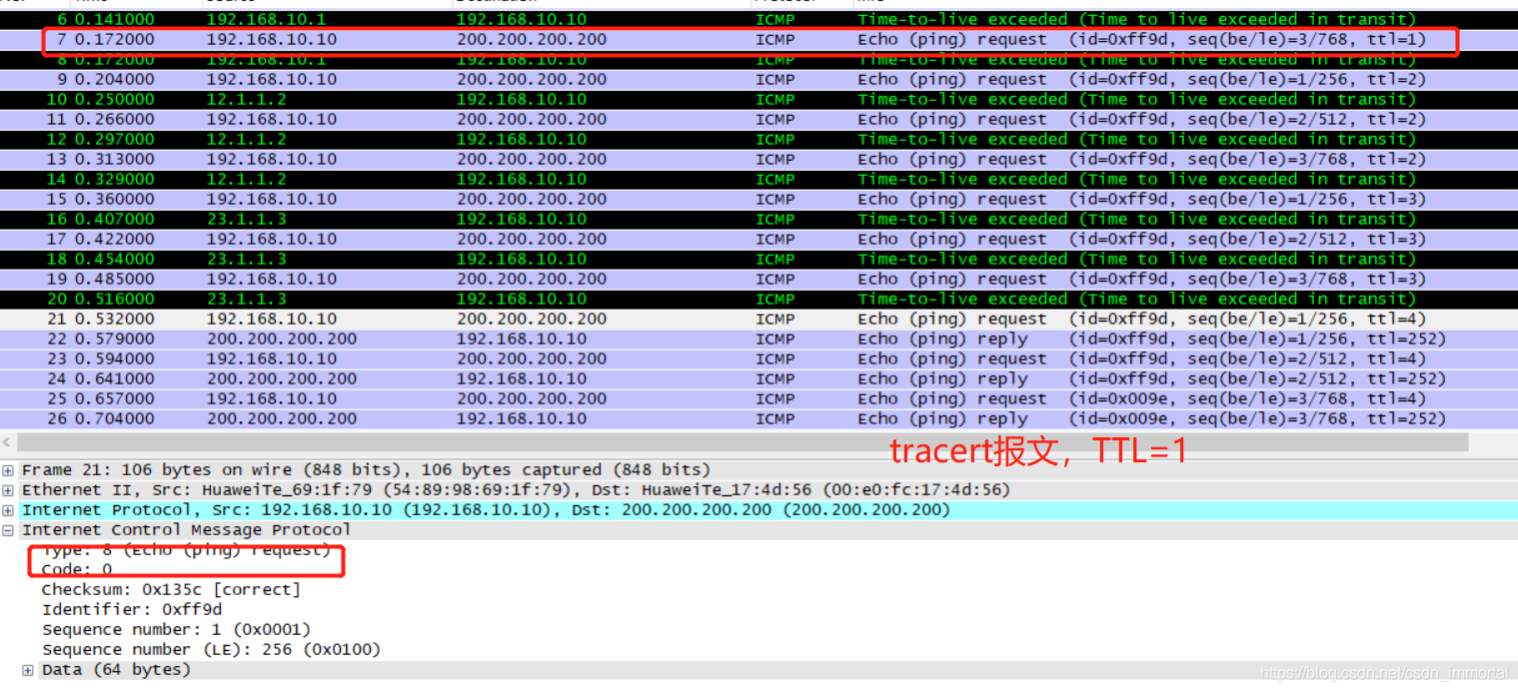
Task: Click Sequence number: 1 (0x0001) field
Action: [177, 630]
